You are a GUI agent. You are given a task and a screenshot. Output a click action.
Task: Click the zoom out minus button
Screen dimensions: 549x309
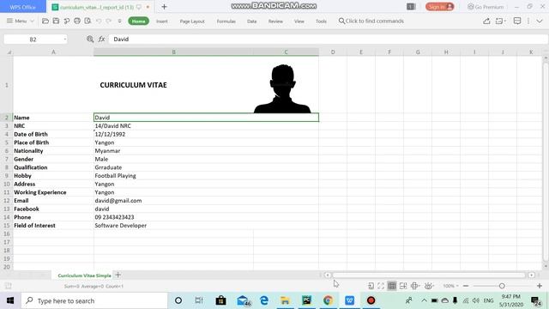[x=466, y=286]
